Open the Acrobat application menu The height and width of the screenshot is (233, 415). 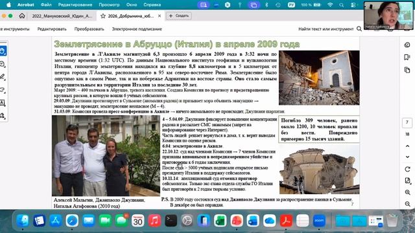pos(26,5)
